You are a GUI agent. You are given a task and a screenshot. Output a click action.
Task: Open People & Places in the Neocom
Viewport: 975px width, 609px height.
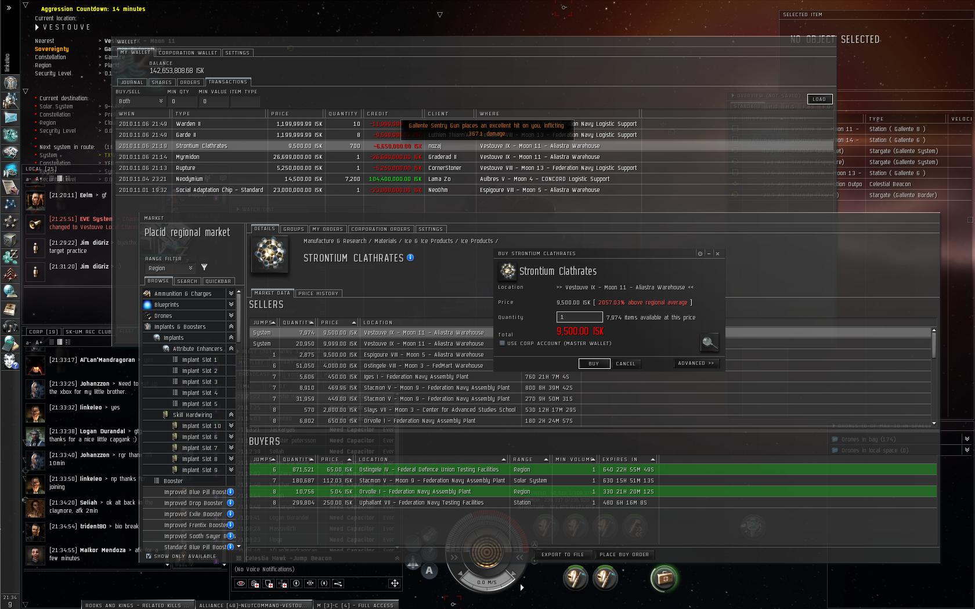coord(10,100)
